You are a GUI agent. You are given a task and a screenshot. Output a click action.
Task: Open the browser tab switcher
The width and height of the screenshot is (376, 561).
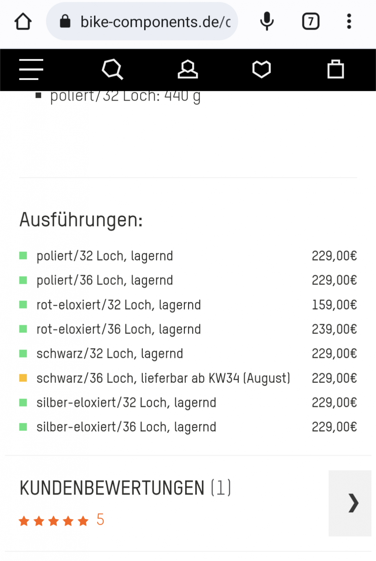tap(310, 21)
